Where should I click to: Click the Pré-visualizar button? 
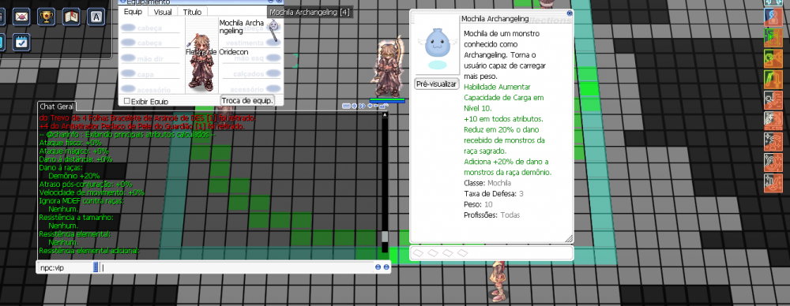tap(436, 84)
